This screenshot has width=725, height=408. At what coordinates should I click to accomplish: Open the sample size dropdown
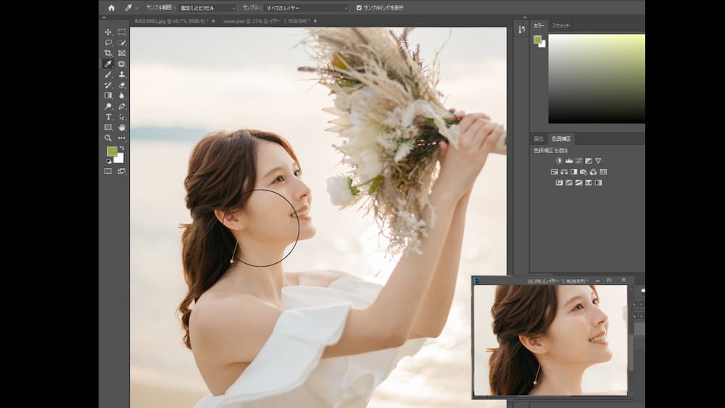208,7
